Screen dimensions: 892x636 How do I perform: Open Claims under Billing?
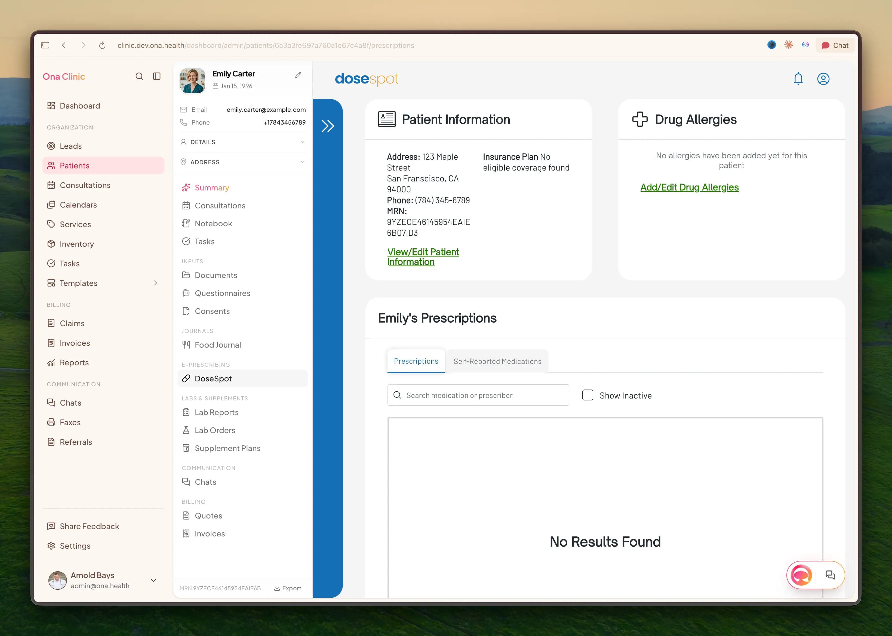(x=103, y=323)
